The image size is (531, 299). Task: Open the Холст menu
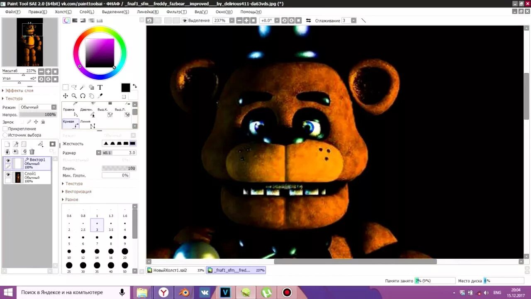pos(63,12)
